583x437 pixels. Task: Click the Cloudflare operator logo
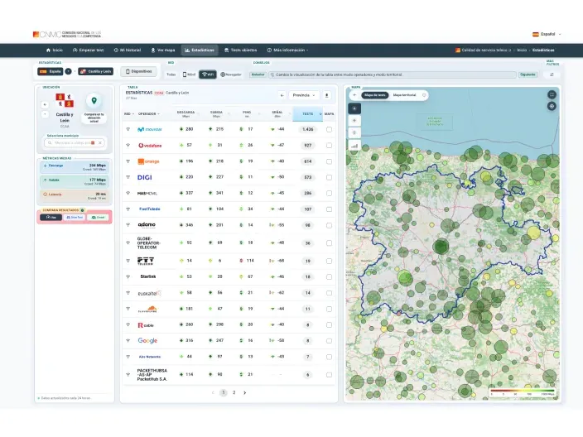click(147, 309)
